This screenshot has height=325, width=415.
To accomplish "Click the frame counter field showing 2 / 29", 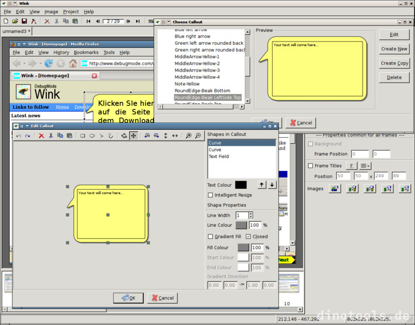I will coord(113,21).
